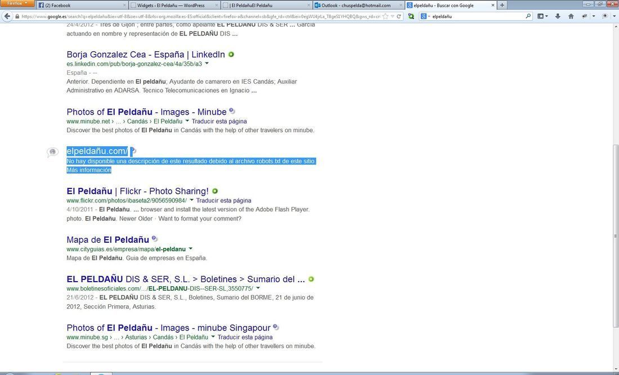Image resolution: width=619 pixels, height=375 pixels.
Task: Open the downloads arrow panel
Action: pyautogui.click(x=558, y=16)
